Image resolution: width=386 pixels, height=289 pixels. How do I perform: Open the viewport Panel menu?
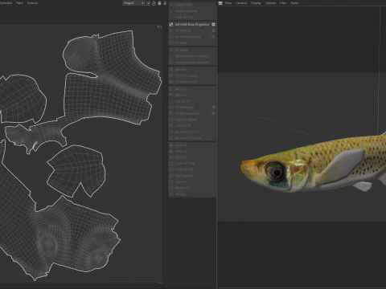294,3
